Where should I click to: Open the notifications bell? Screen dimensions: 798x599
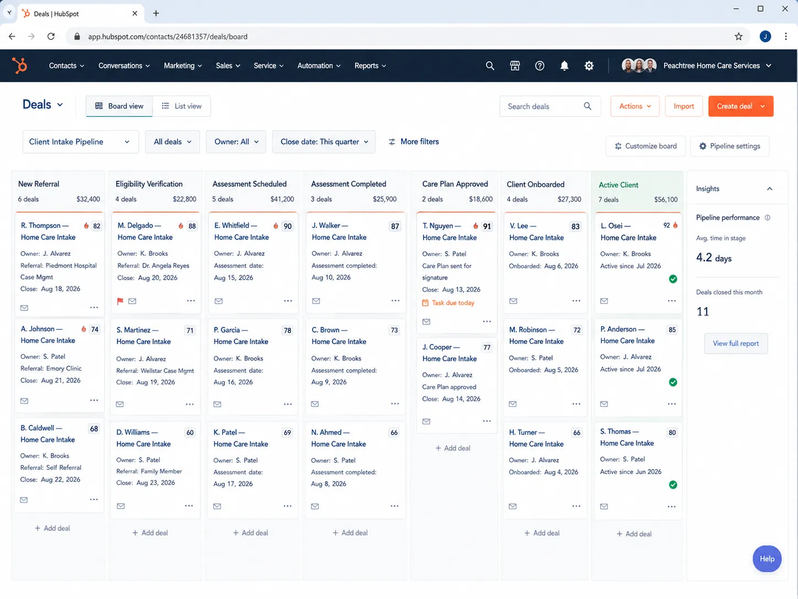(x=564, y=66)
